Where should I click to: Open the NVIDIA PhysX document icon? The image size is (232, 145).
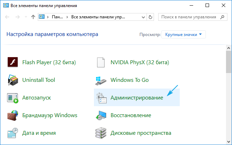tap(101, 62)
